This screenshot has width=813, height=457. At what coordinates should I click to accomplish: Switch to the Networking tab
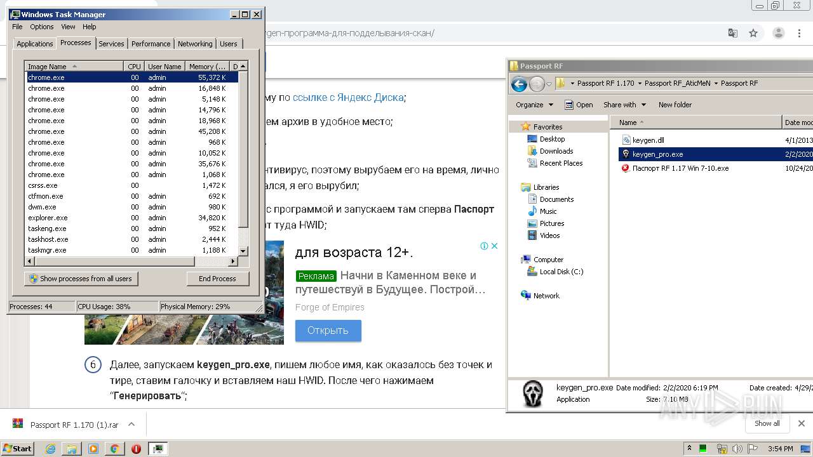coord(195,44)
